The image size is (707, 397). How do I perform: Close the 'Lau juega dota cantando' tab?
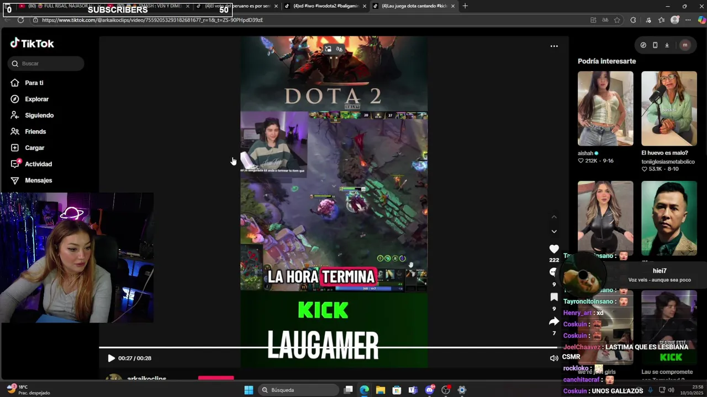pos(453,6)
